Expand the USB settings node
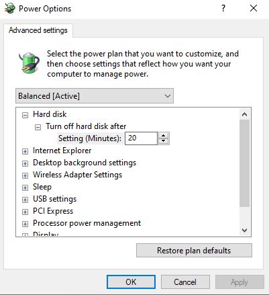This screenshot has width=269, height=295. (25, 200)
